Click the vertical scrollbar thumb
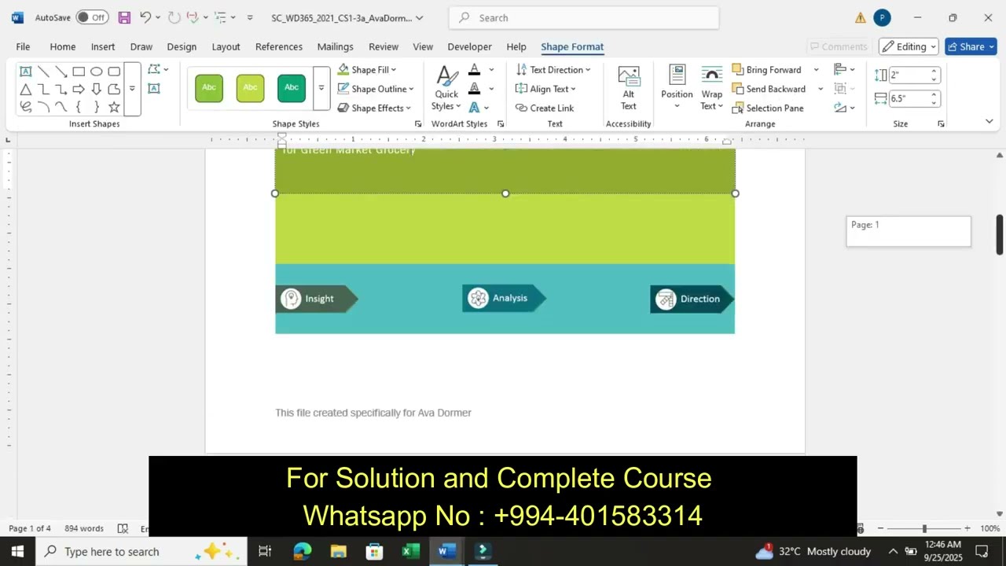The image size is (1006, 566). pos(1000,234)
